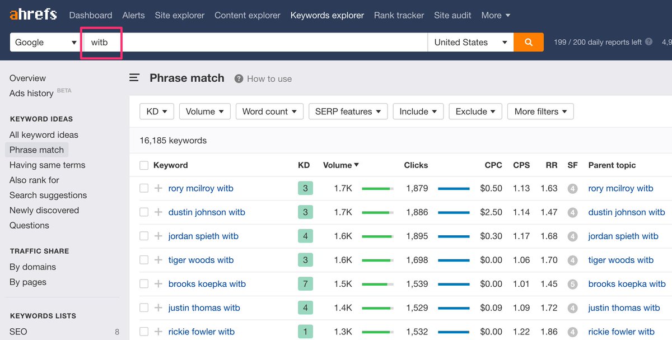Open Rank tracker in top navigation
The width and height of the screenshot is (672, 340).
click(399, 15)
